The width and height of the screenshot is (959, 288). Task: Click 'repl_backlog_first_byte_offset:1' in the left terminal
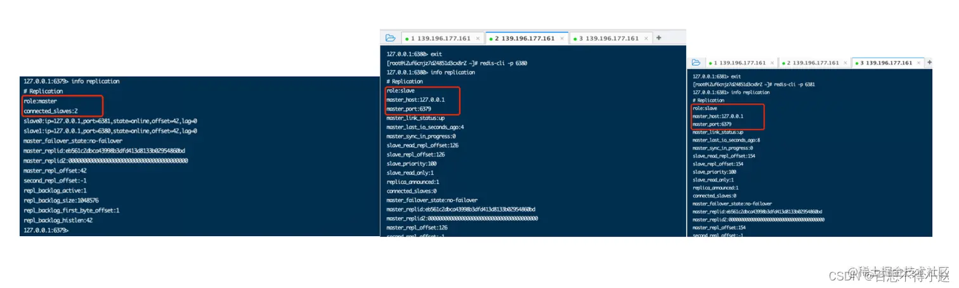click(x=71, y=210)
